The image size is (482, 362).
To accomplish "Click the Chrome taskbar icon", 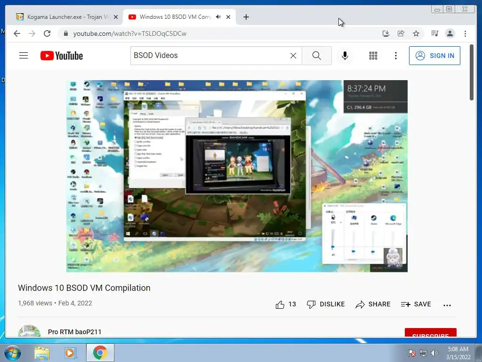I will pos(100,353).
